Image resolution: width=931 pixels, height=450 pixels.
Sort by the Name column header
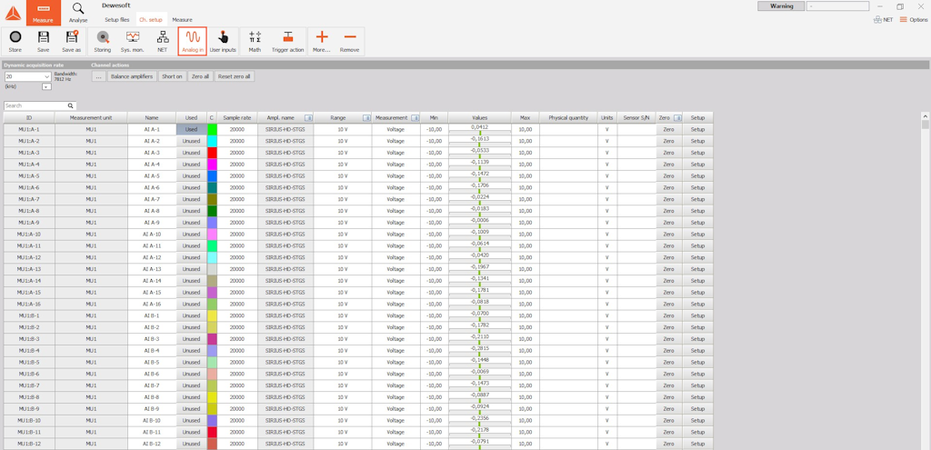152,117
